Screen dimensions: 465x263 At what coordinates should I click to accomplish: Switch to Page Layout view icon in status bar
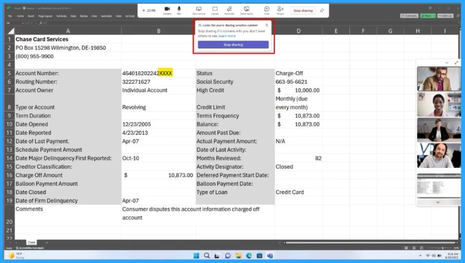point(414,248)
